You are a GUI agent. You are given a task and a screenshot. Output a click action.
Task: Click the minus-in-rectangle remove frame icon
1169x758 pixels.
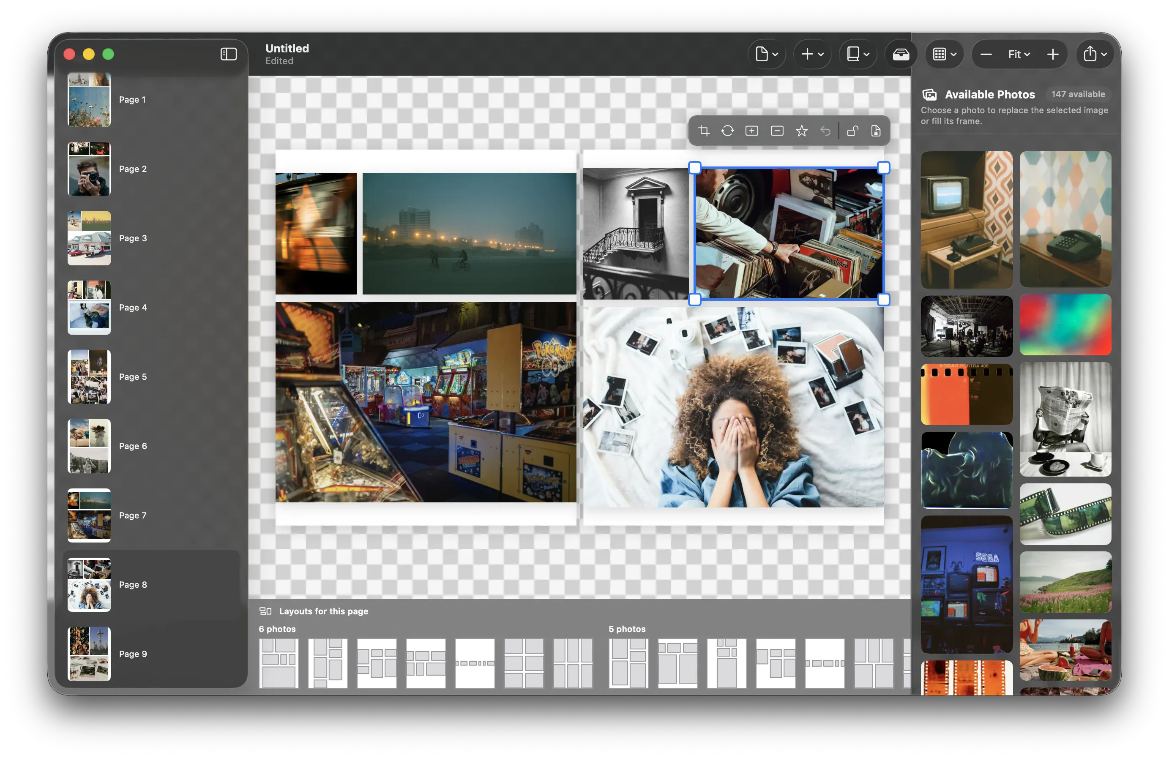[x=776, y=131]
